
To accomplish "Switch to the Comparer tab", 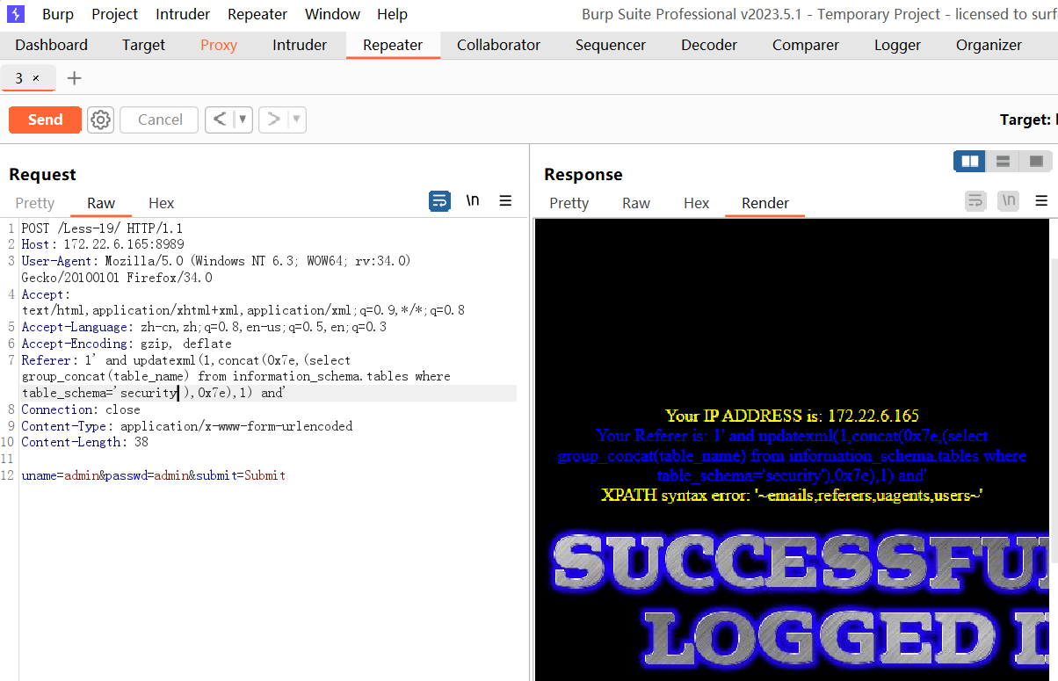I will [x=806, y=45].
